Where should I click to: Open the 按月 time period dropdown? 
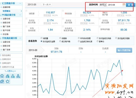point(103,5)
